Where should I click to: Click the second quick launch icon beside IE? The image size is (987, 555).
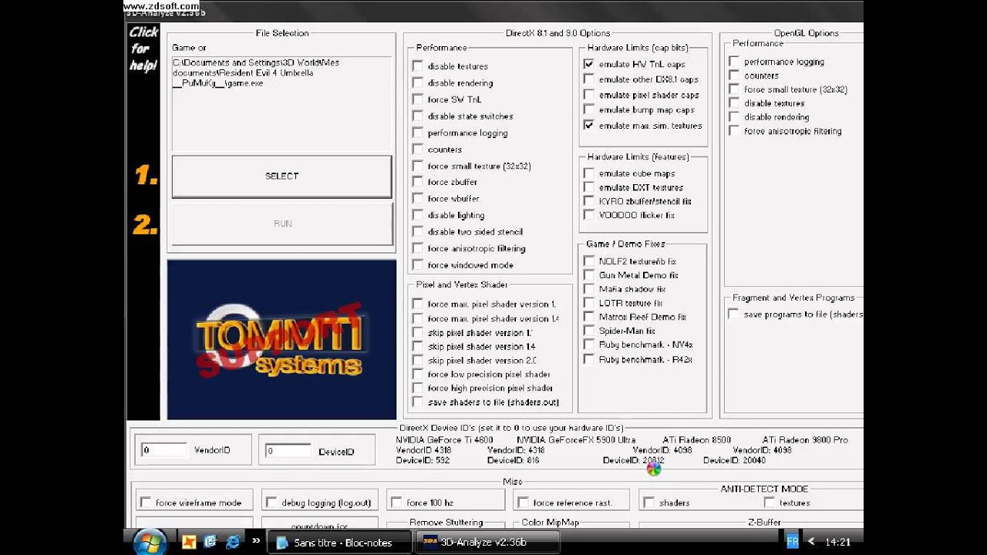pyautogui.click(x=210, y=542)
